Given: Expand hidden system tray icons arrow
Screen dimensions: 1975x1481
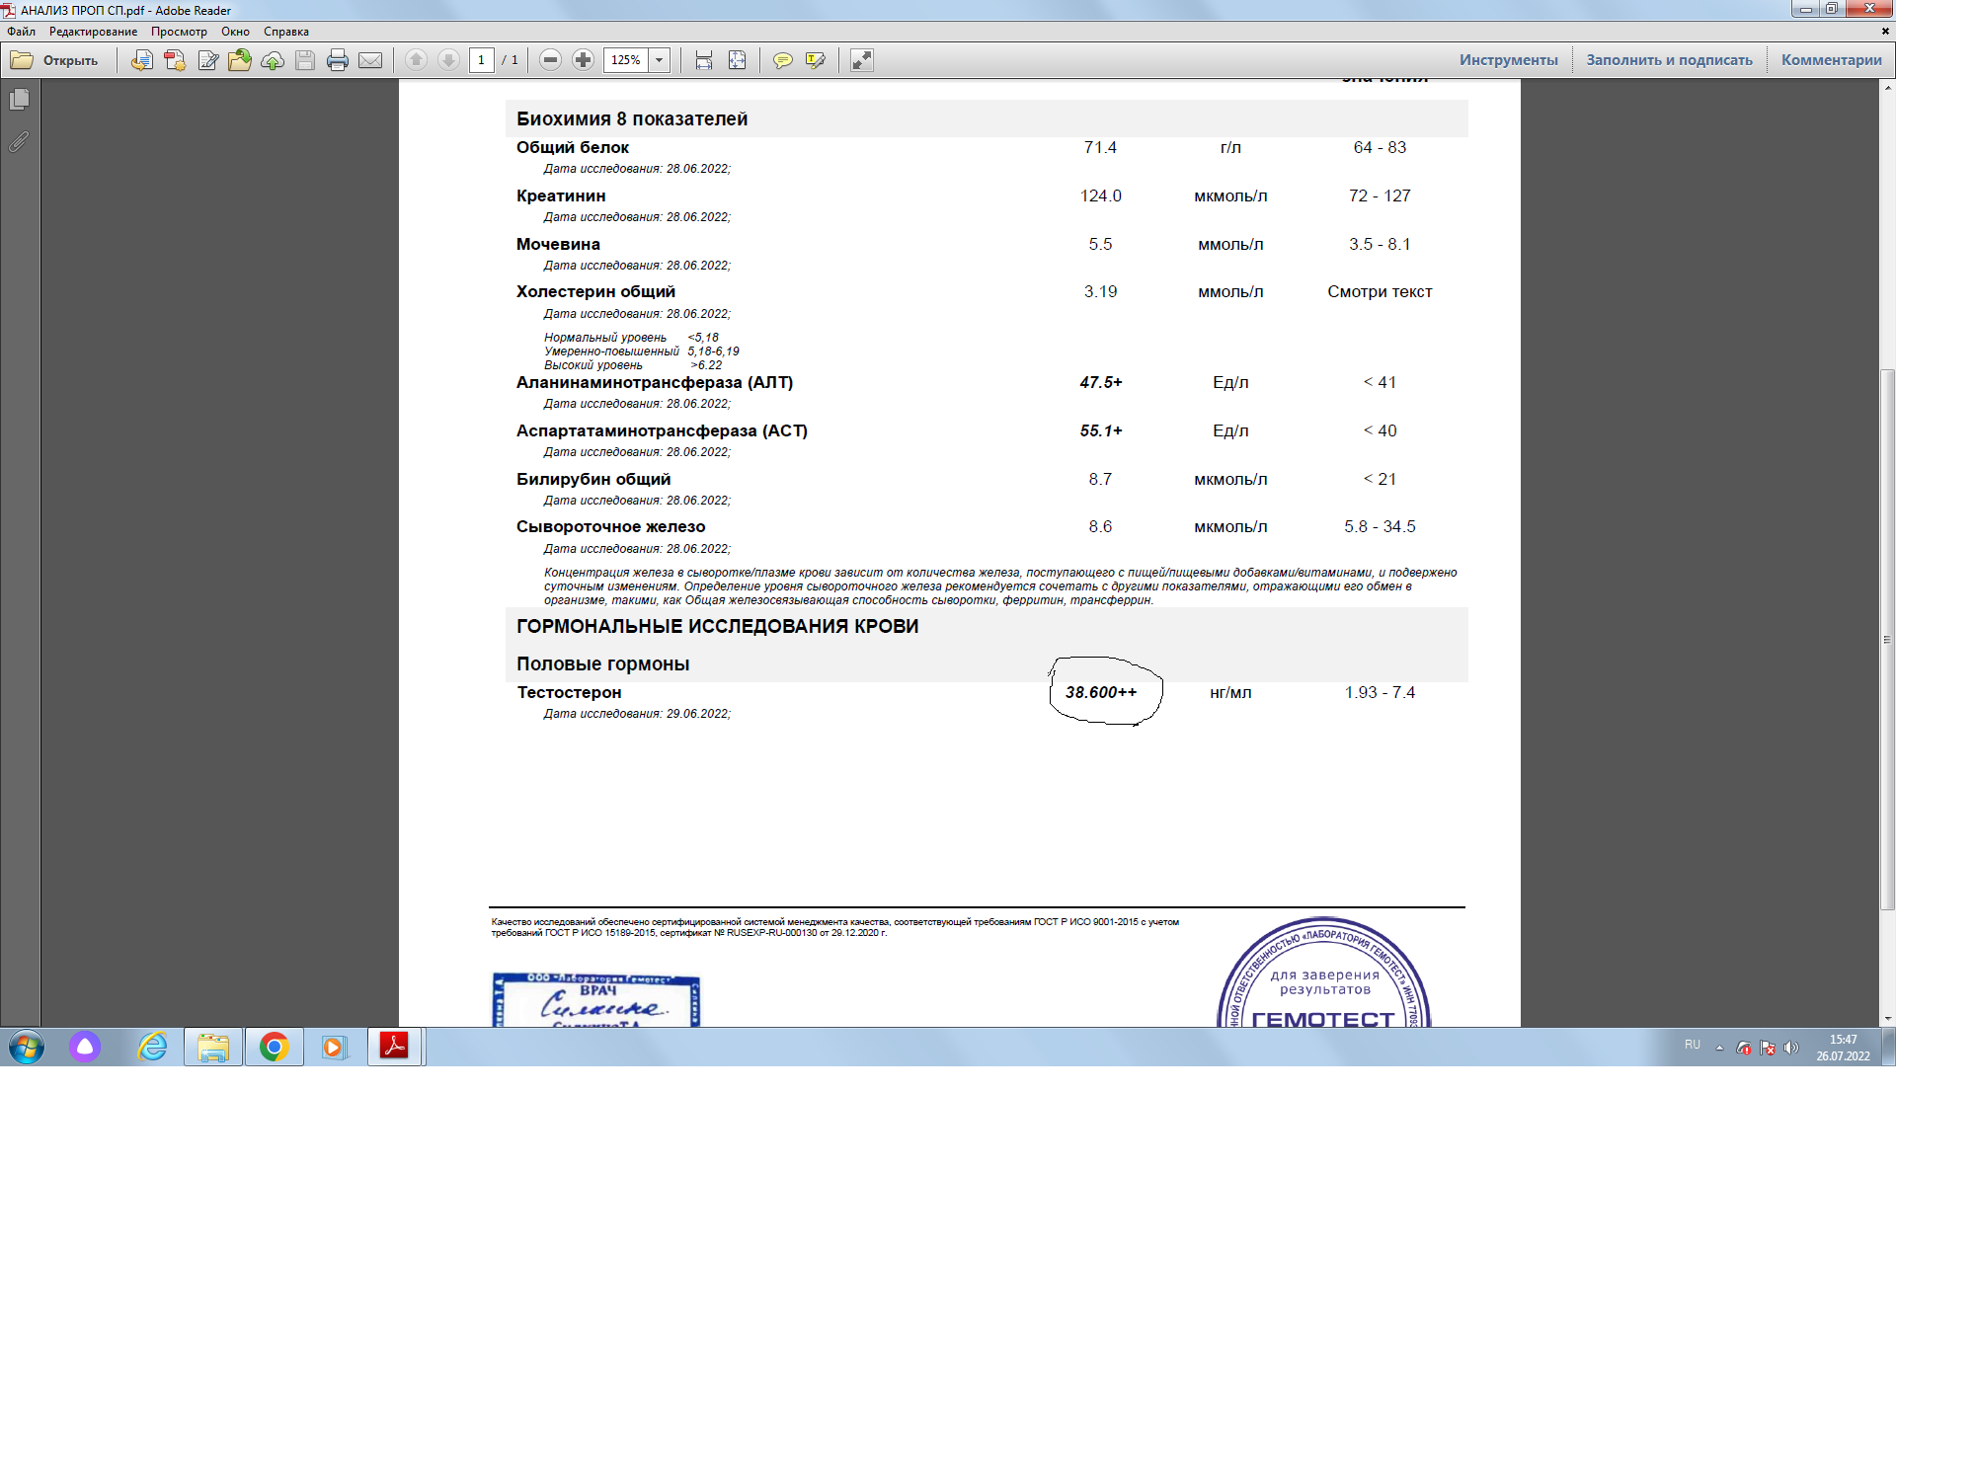Looking at the screenshot, I should 1719,1047.
